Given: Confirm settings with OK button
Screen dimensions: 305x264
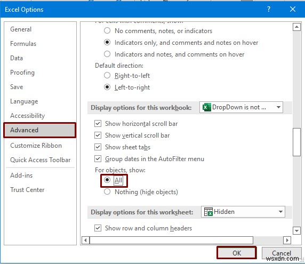Looking at the screenshot, I should point(237,253).
